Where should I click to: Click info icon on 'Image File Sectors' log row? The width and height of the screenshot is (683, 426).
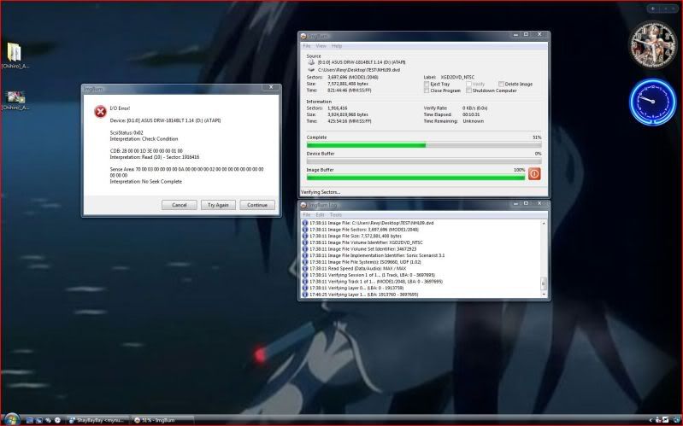click(x=305, y=230)
